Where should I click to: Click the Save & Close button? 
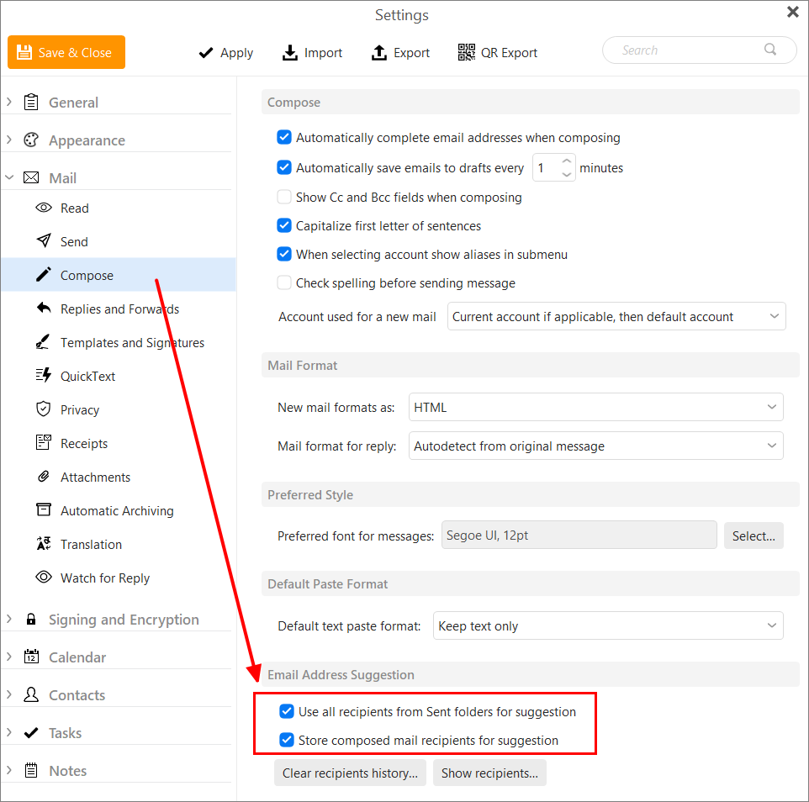[x=66, y=52]
